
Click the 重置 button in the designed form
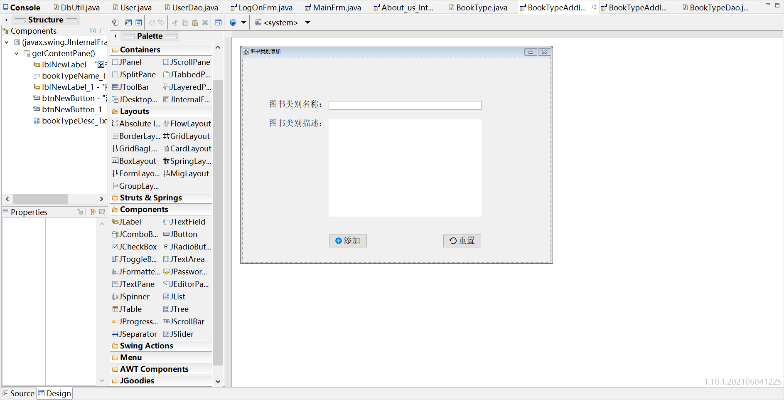click(x=462, y=241)
